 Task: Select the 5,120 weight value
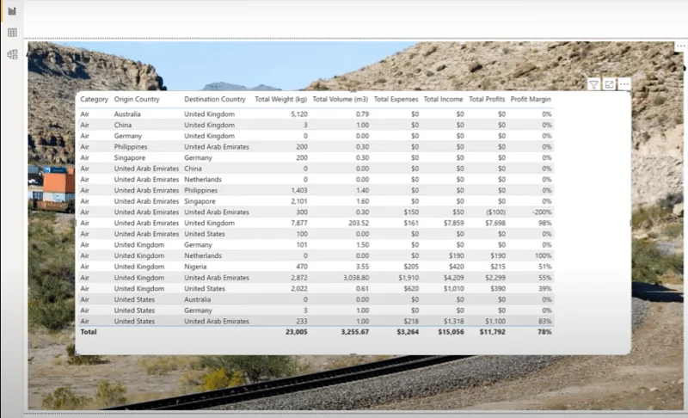pos(298,114)
